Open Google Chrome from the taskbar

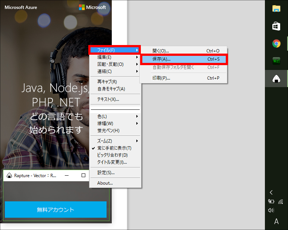[x=276, y=44]
